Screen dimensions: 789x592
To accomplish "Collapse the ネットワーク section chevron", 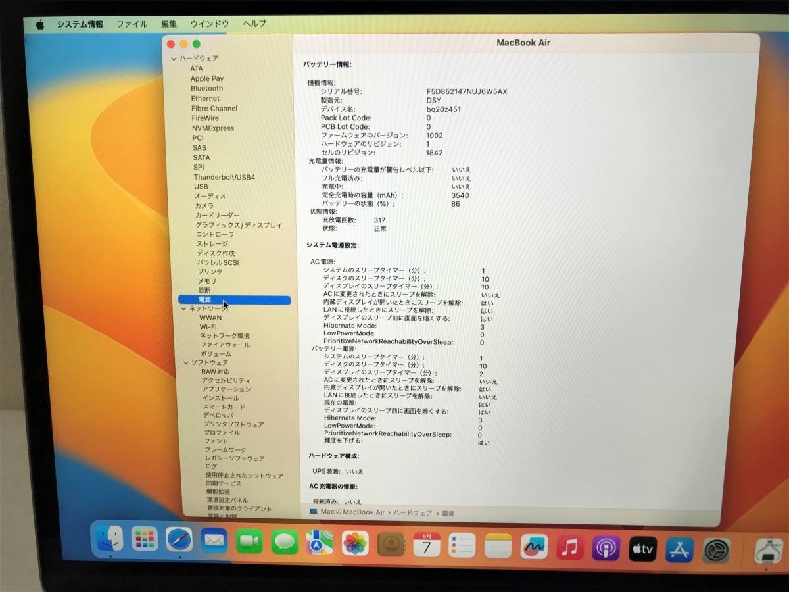I will [x=183, y=308].
